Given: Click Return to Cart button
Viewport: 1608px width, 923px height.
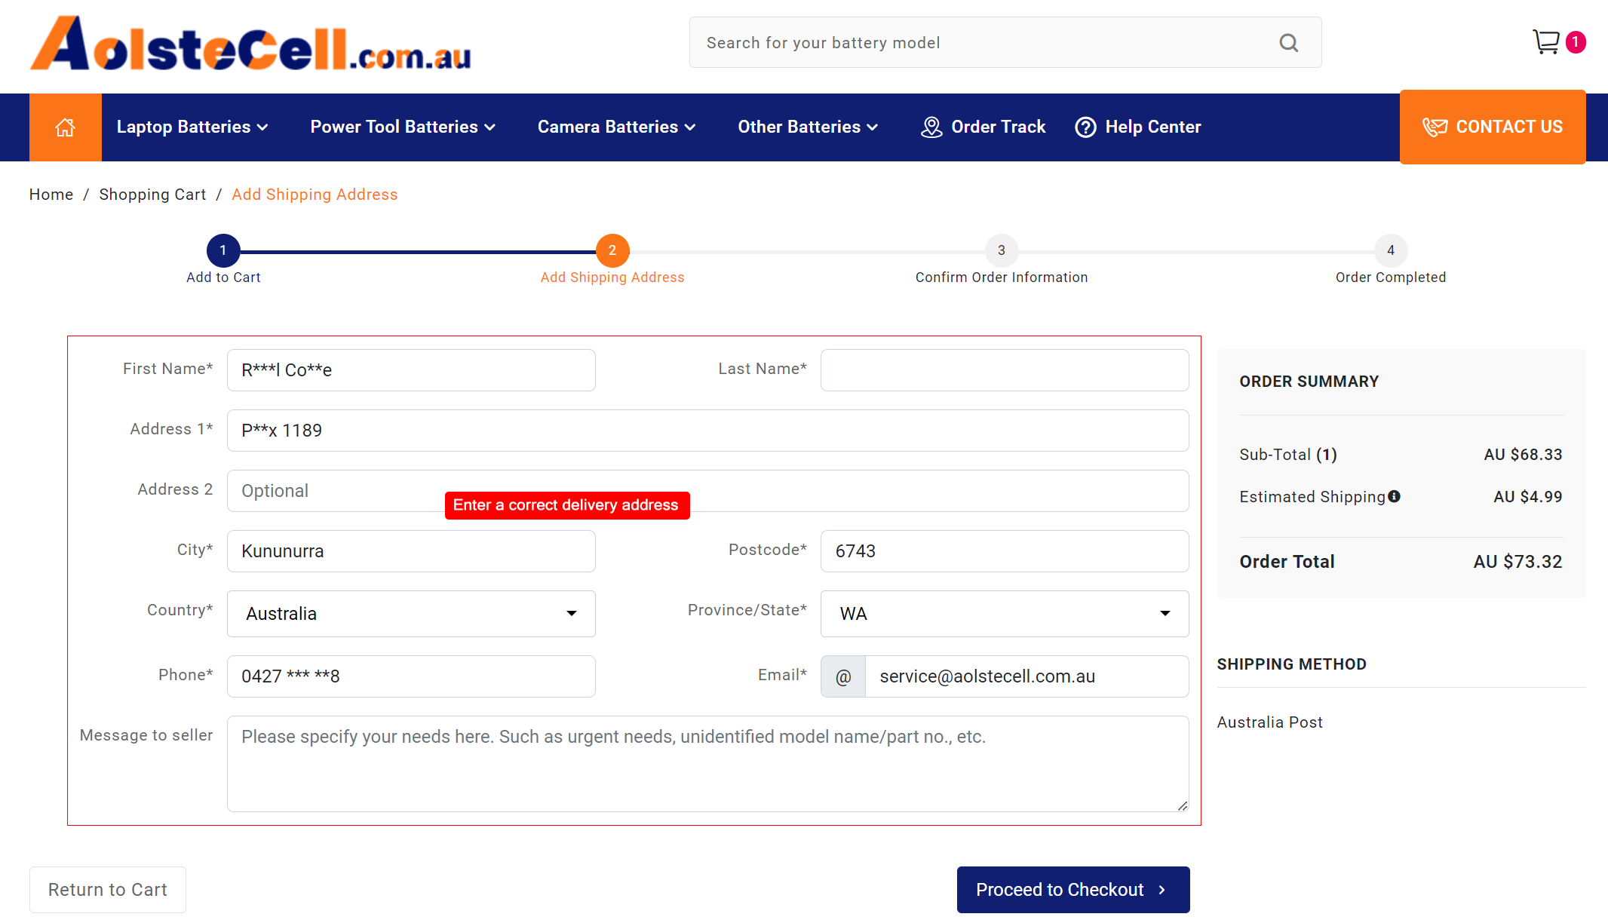Looking at the screenshot, I should (x=108, y=890).
